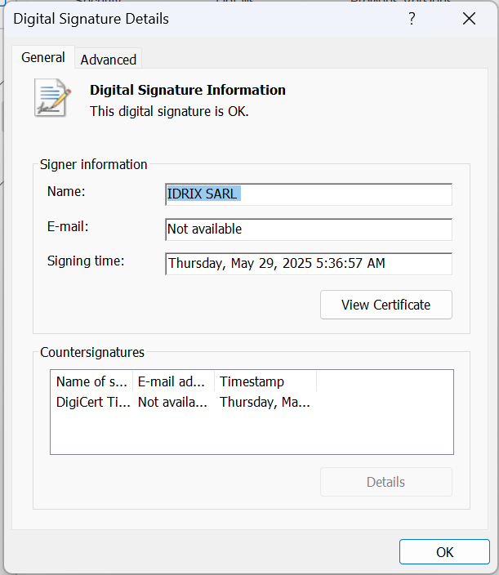This screenshot has width=499, height=575.
Task: Open View Certificate
Action: pos(385,305)
